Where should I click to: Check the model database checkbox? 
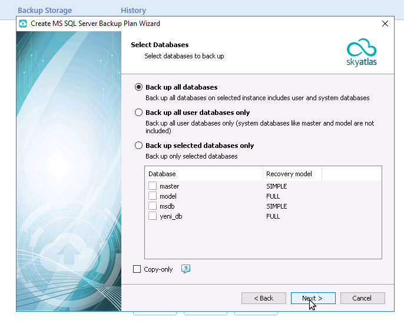[153, 196]
